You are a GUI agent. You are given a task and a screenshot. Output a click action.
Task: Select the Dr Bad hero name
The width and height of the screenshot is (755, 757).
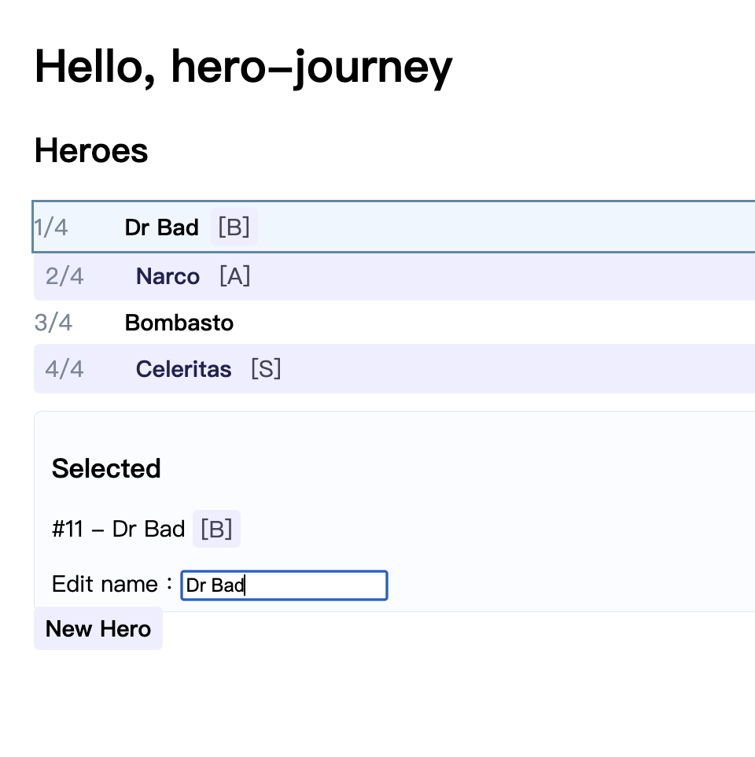click(161, 228)
